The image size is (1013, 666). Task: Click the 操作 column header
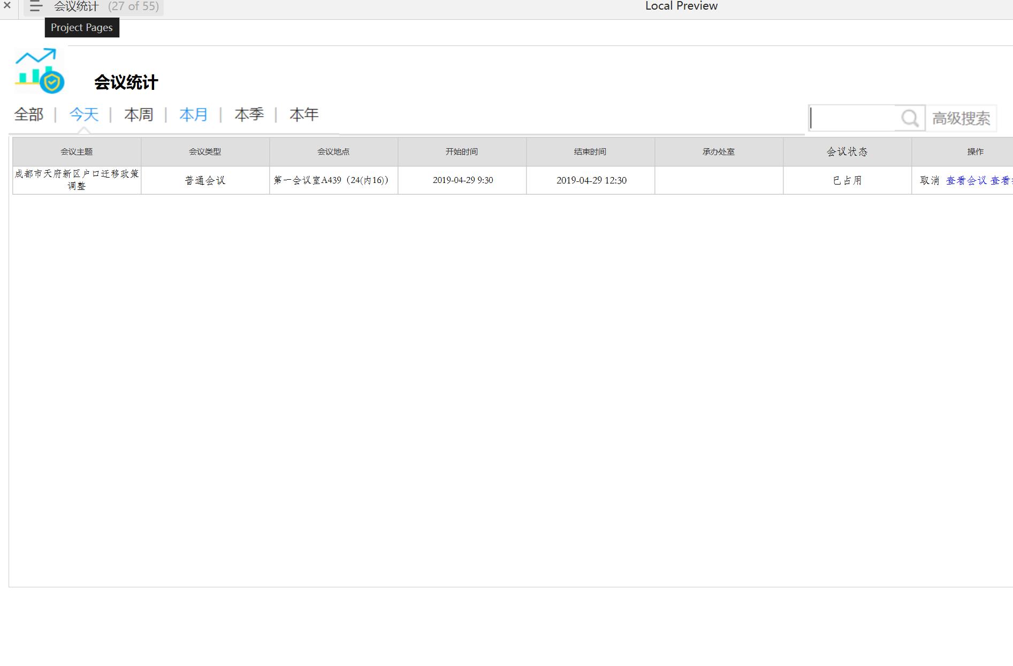pos(962,152)
